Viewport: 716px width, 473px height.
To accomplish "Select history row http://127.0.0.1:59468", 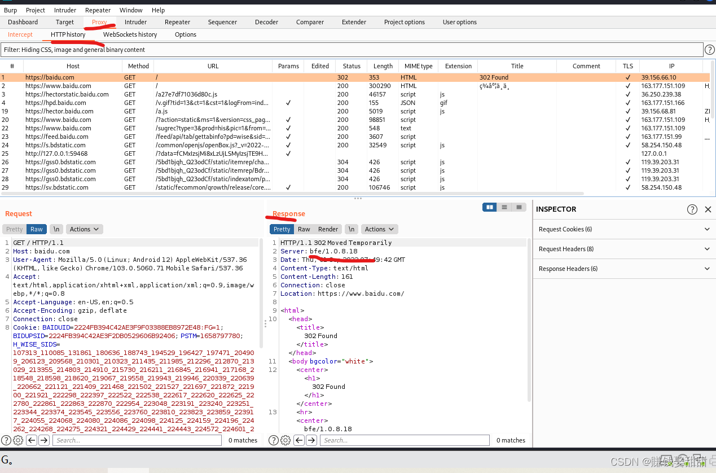I will [x=355, y=154].
